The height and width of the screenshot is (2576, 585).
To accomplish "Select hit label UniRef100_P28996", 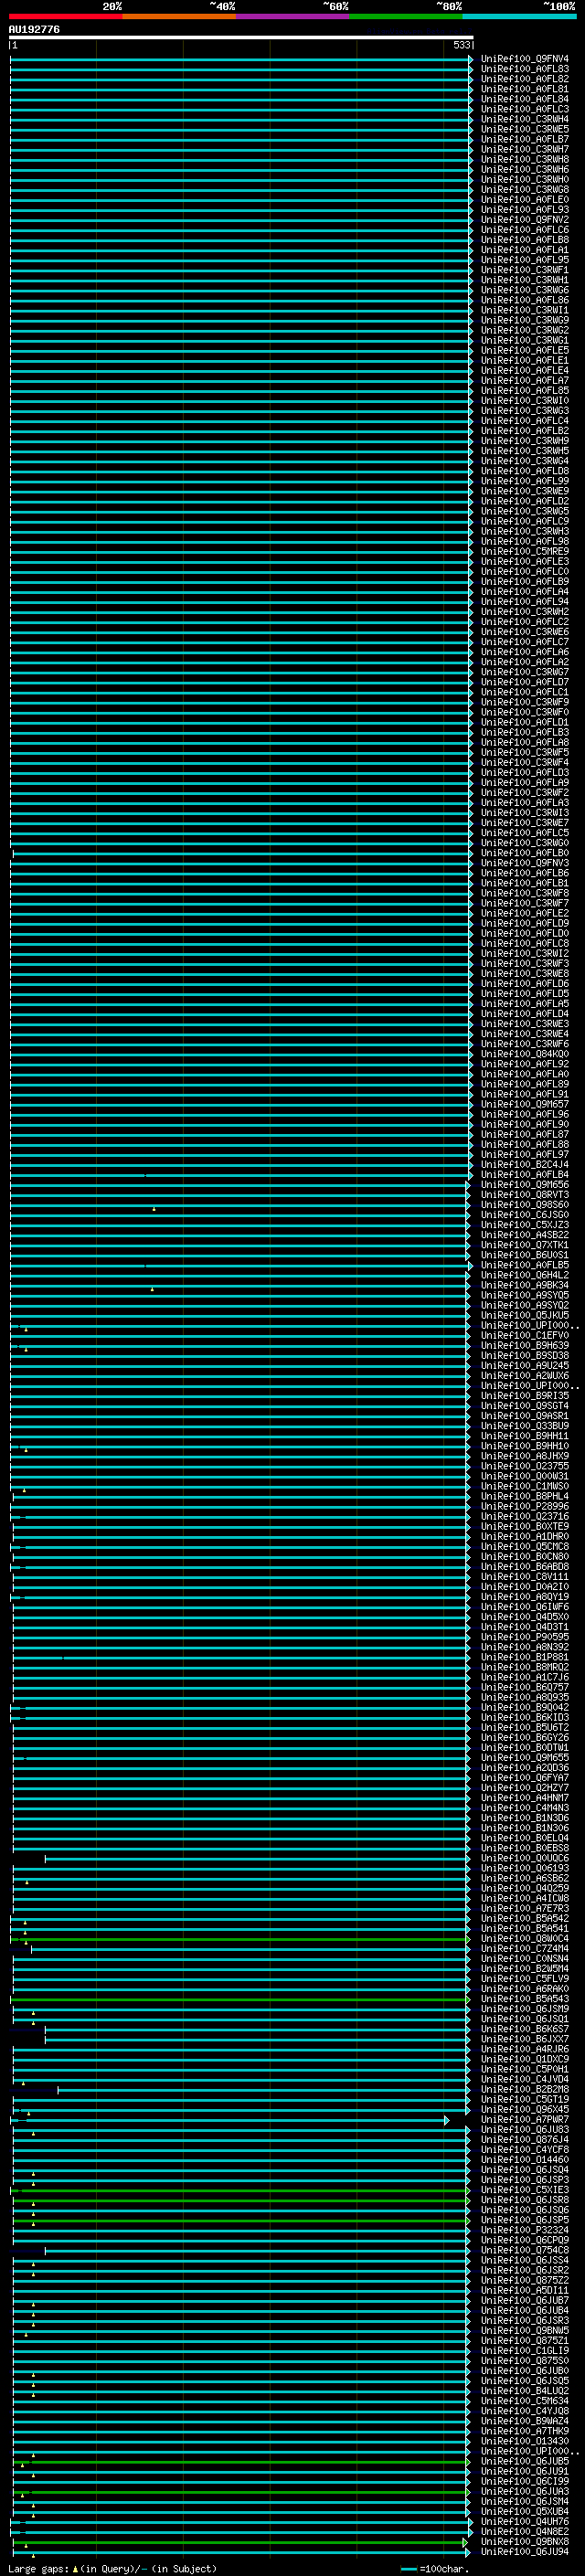I will (x=525, y=1507).
